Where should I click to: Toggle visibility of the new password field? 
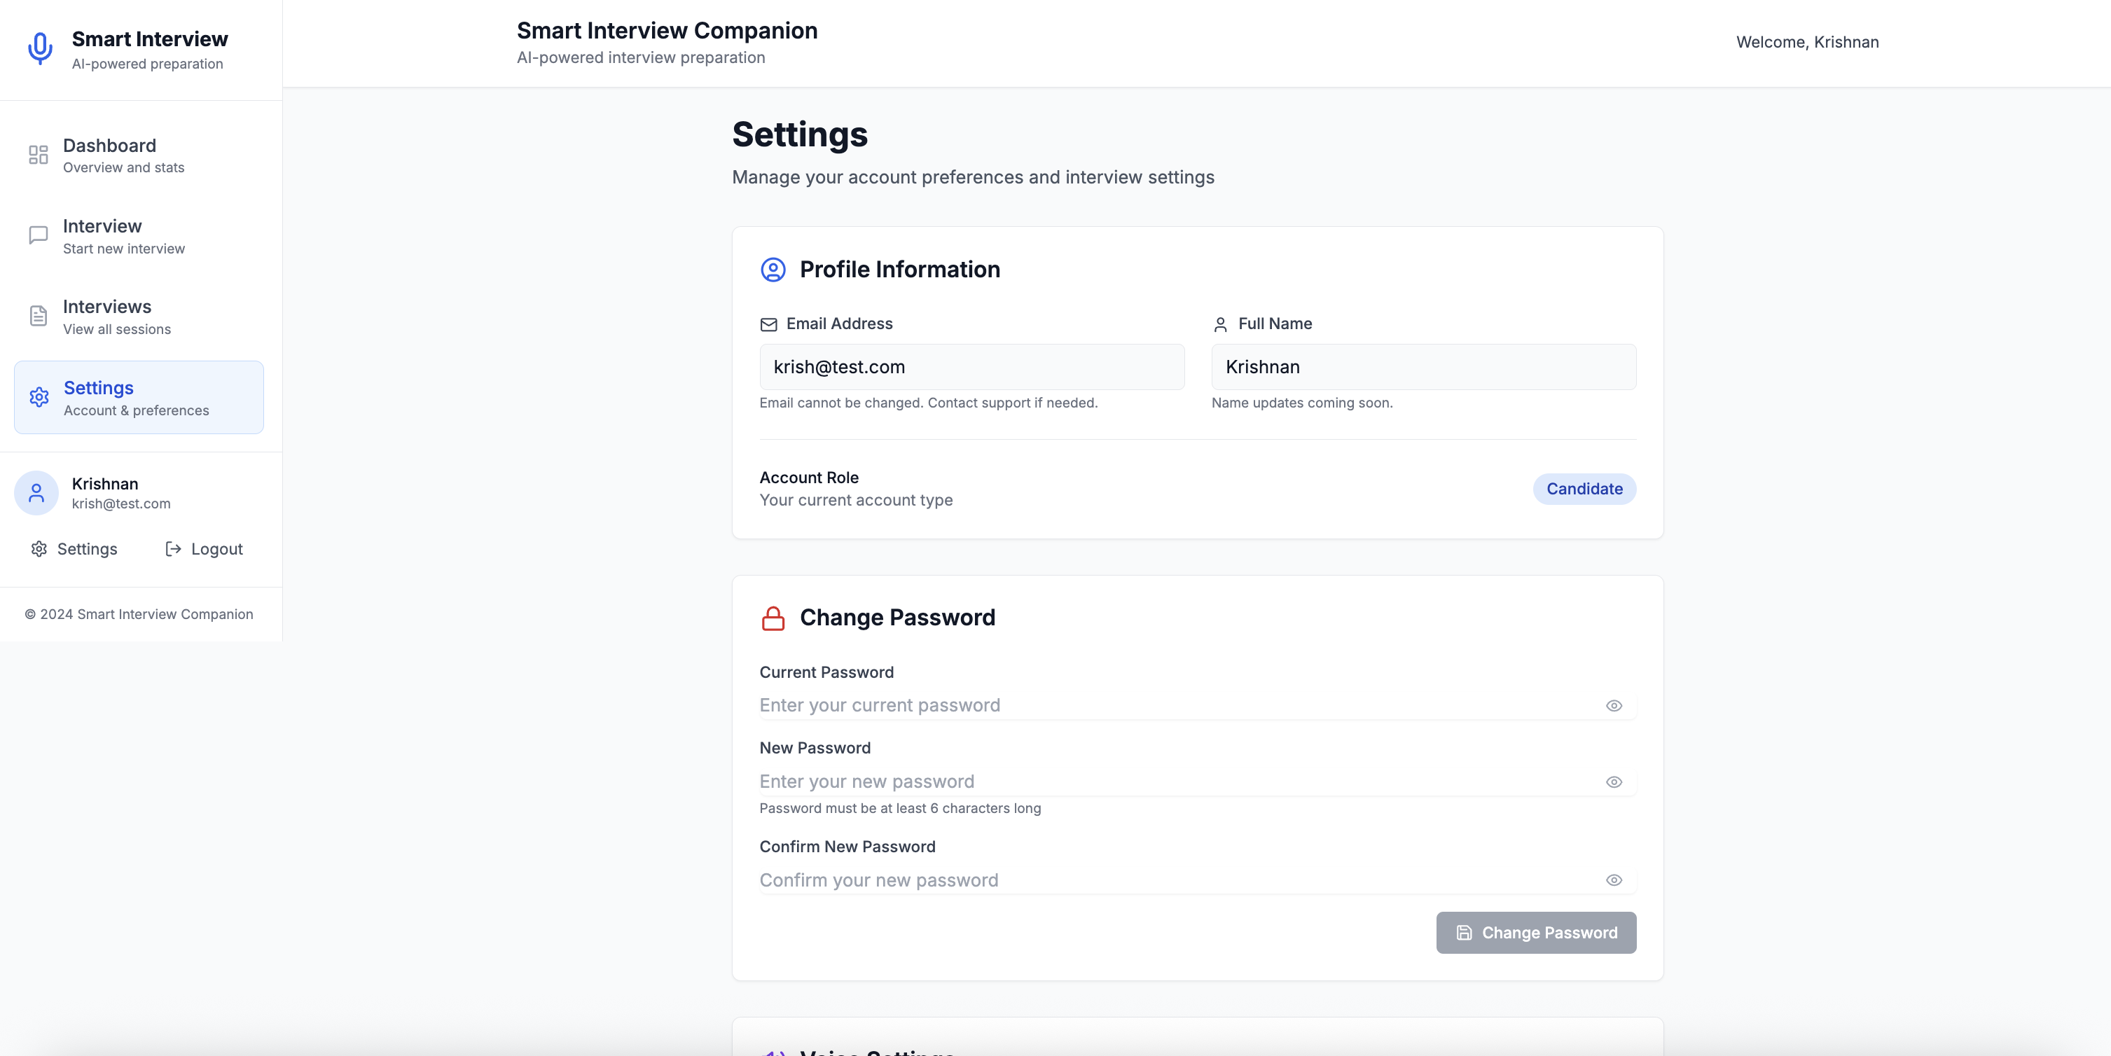[x=1614, y=781]
